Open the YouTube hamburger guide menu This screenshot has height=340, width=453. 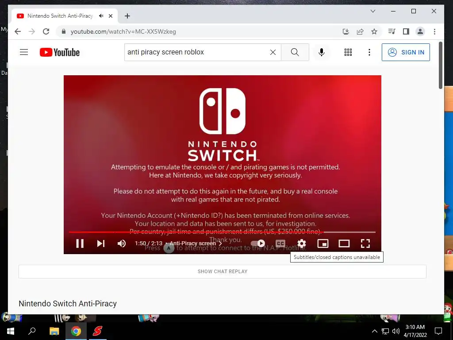[24, 52]
